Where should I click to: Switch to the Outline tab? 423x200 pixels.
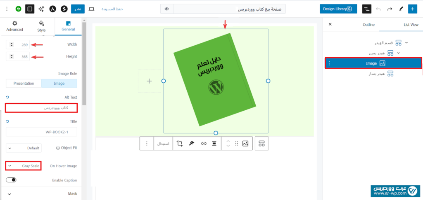pyautogui.click(x=368, y=25)
